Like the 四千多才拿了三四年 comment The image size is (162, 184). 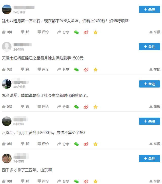pos(7,181)
